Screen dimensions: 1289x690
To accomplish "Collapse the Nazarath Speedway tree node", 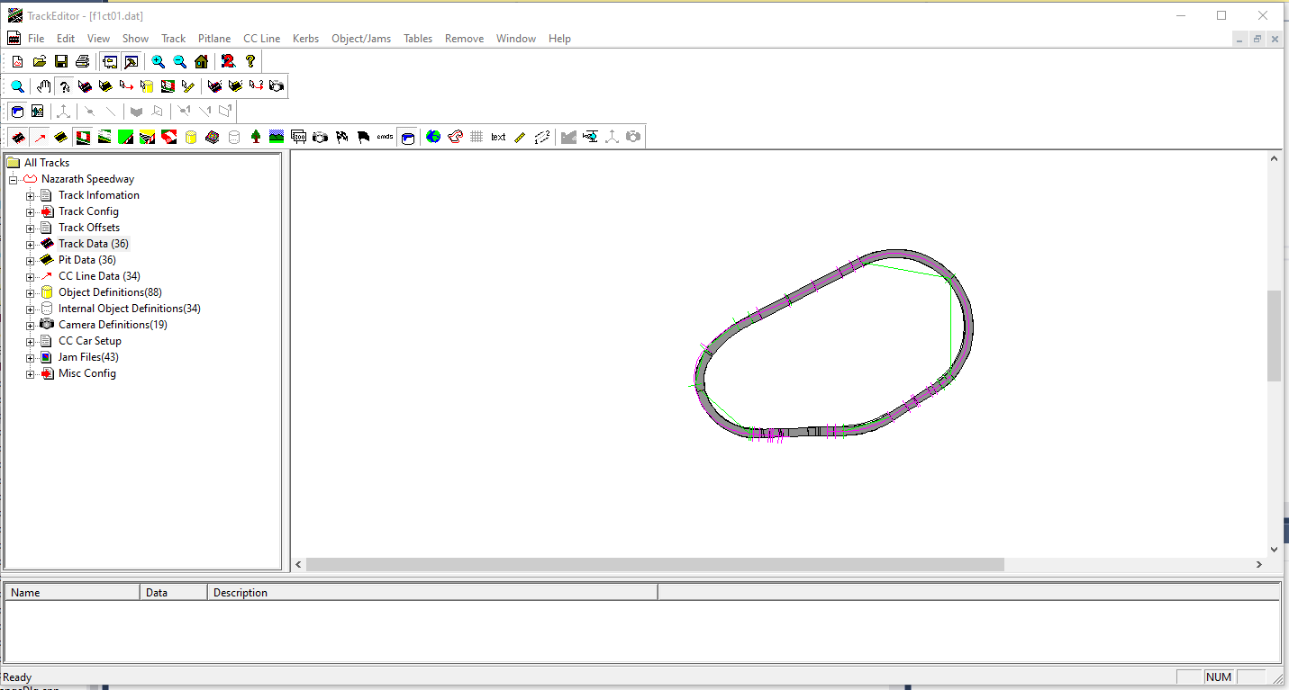I will click(14, 179).
